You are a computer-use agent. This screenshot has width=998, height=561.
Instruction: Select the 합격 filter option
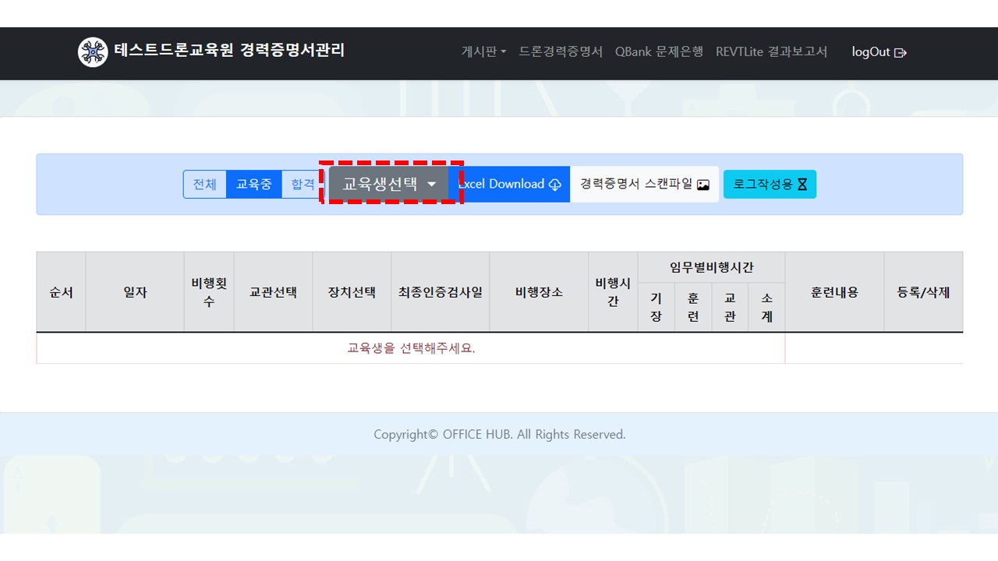coord(303,185)
